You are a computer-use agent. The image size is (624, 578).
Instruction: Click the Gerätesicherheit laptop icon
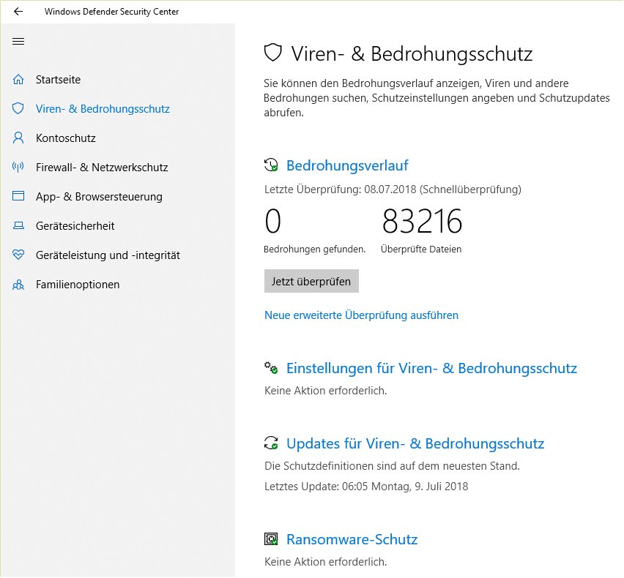(18, 226)
